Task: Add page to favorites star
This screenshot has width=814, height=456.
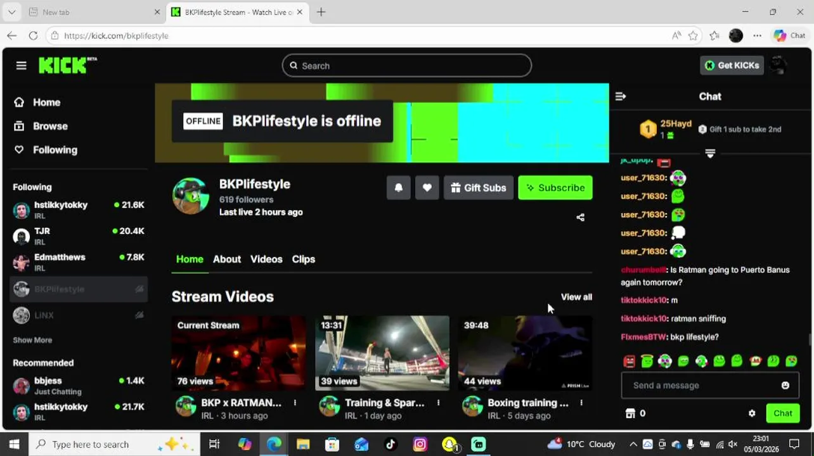Action: 693,35
